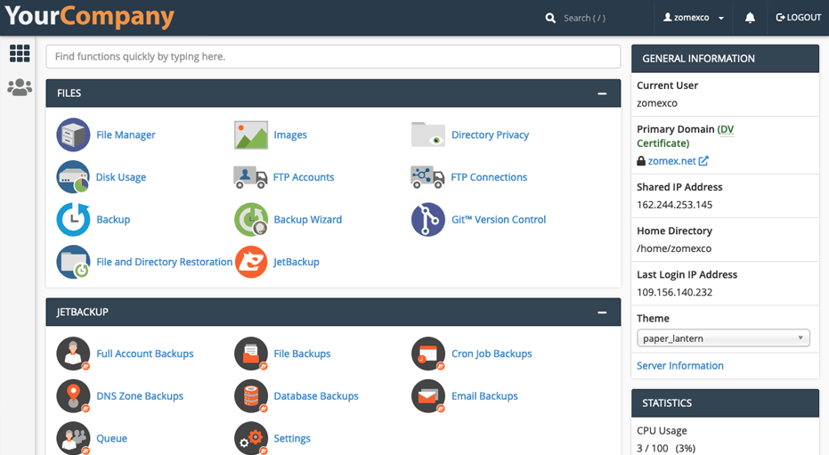Screen dimensions: 829x455
Task: Click the notifications bell icon
Action: (750, 18)
